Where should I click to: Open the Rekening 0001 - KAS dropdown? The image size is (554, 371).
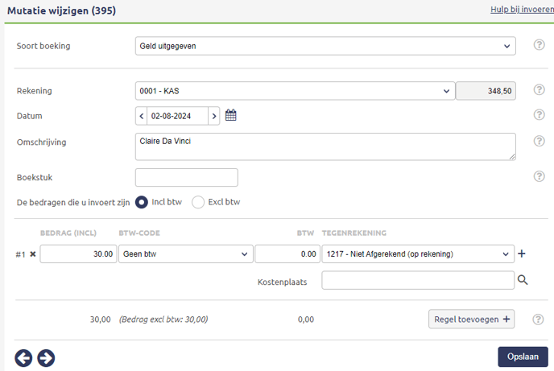pos(295,91)
